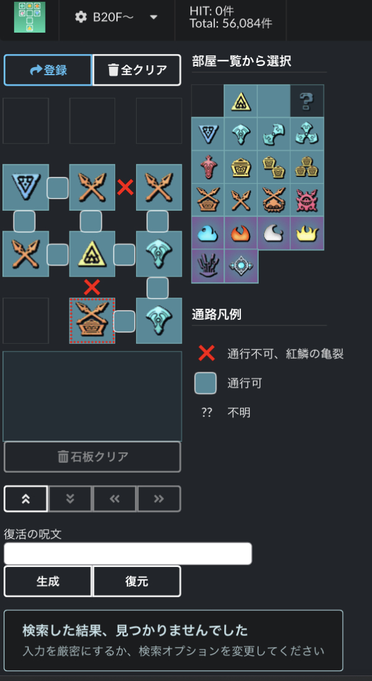
Task: Toggle the red X passage below the yellow triangle room
Action: [92, 287]
